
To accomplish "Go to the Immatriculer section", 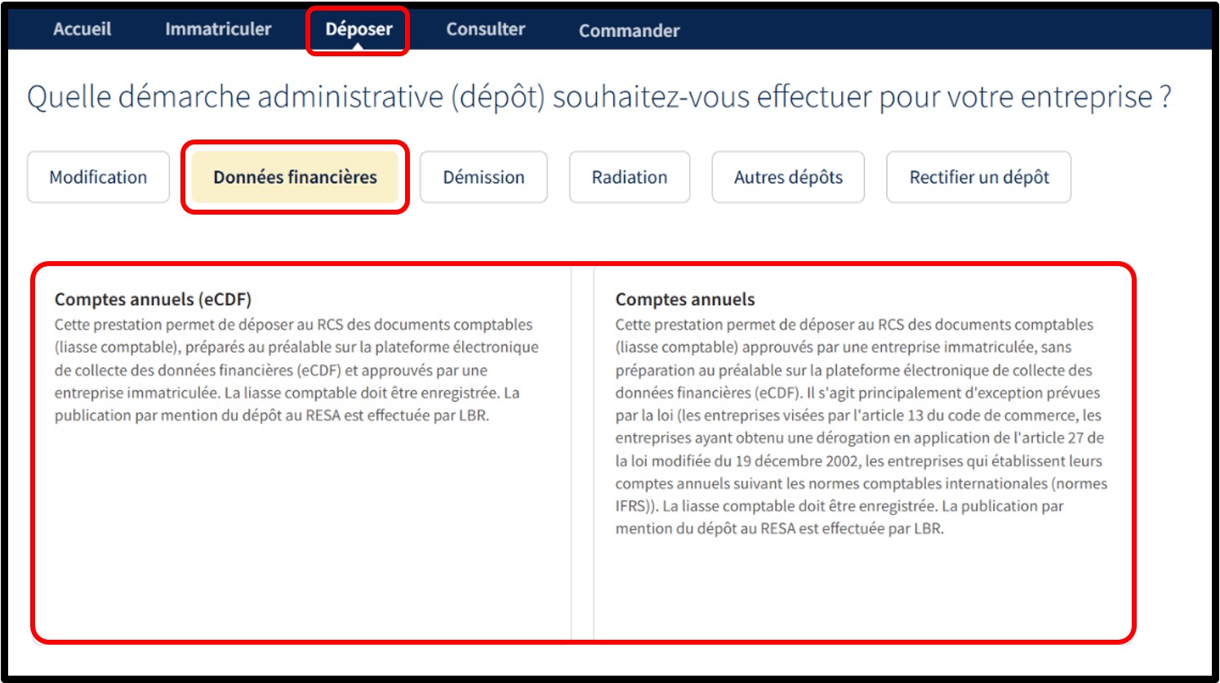I will (x=218, y=29).
